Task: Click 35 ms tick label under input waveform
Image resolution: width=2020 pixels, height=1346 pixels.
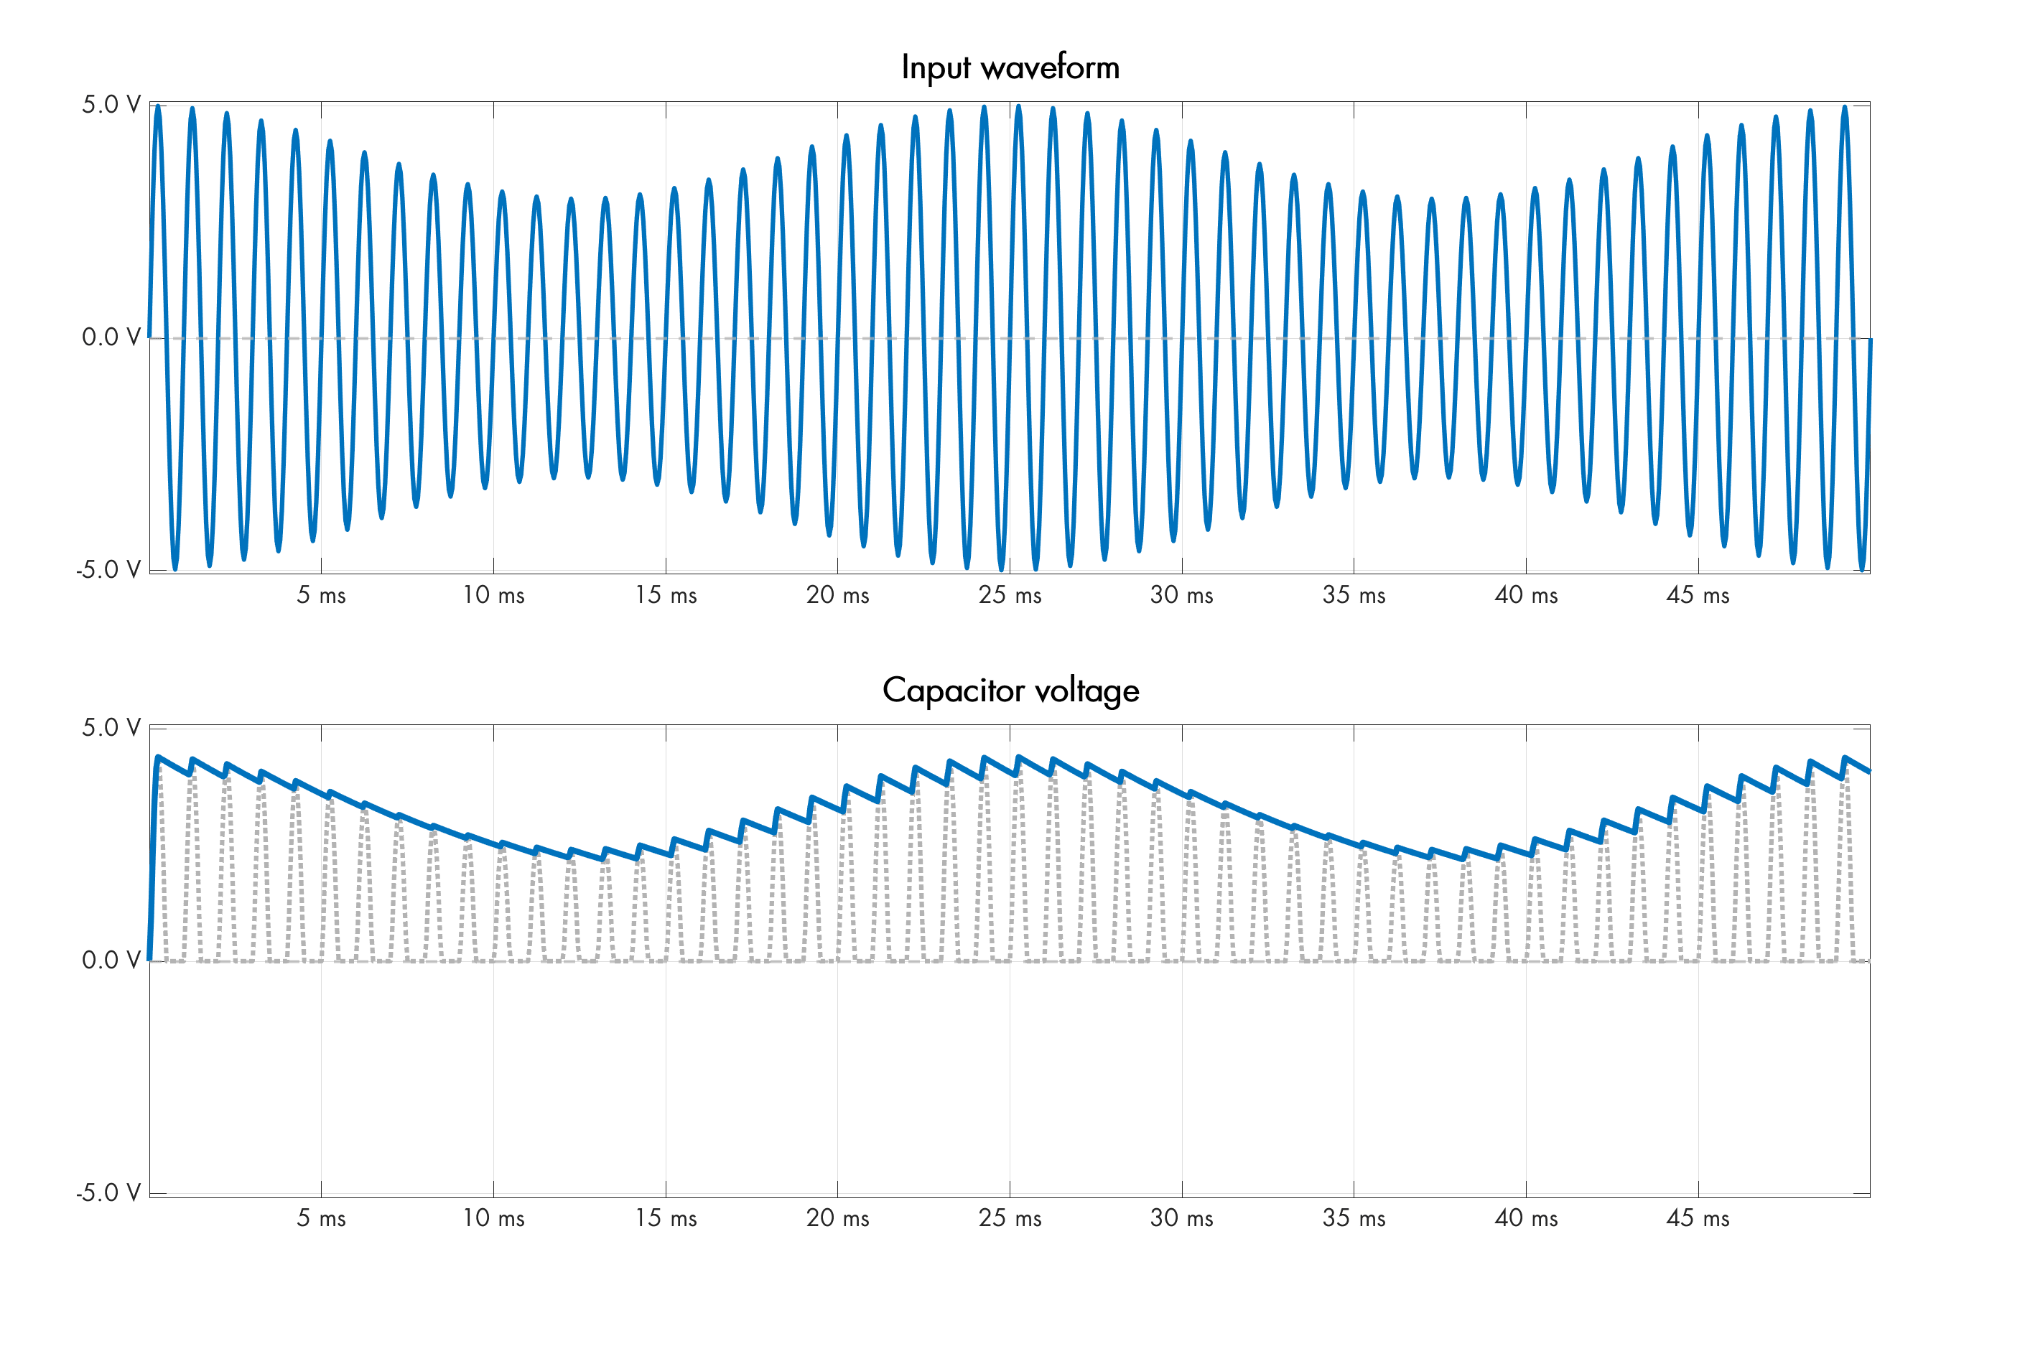Action: [x=1353, y=595]
